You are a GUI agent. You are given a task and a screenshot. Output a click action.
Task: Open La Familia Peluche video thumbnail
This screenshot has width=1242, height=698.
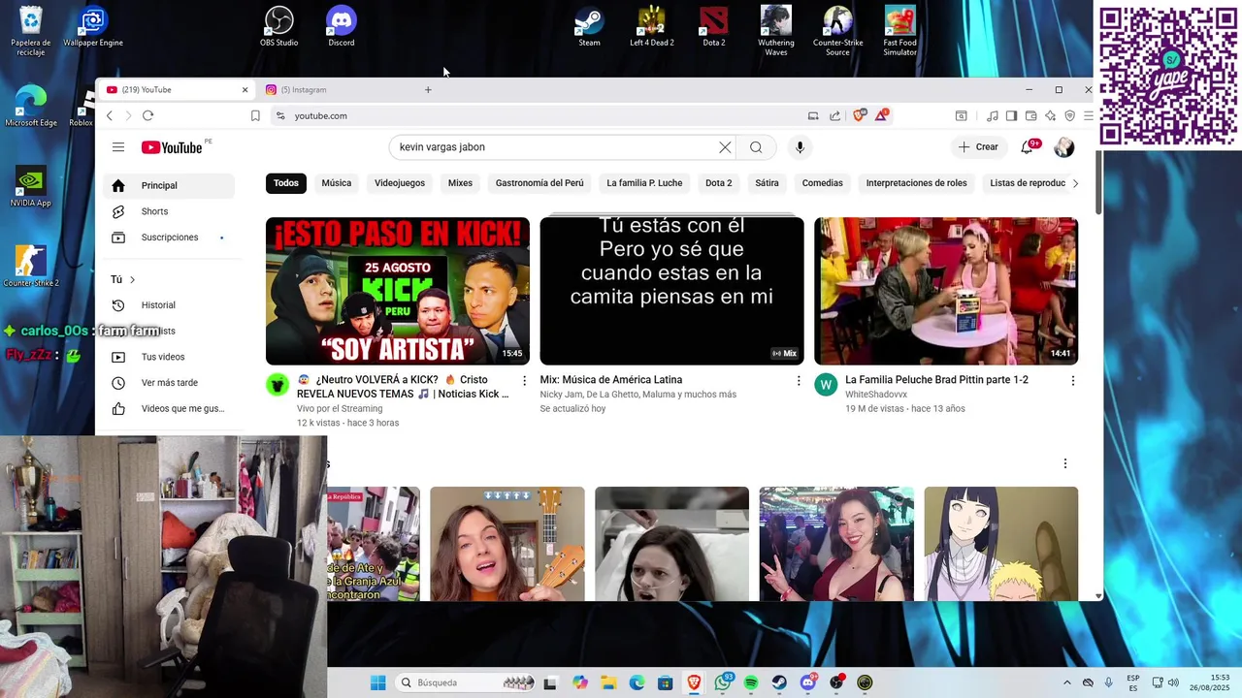[x=946, y=291]
